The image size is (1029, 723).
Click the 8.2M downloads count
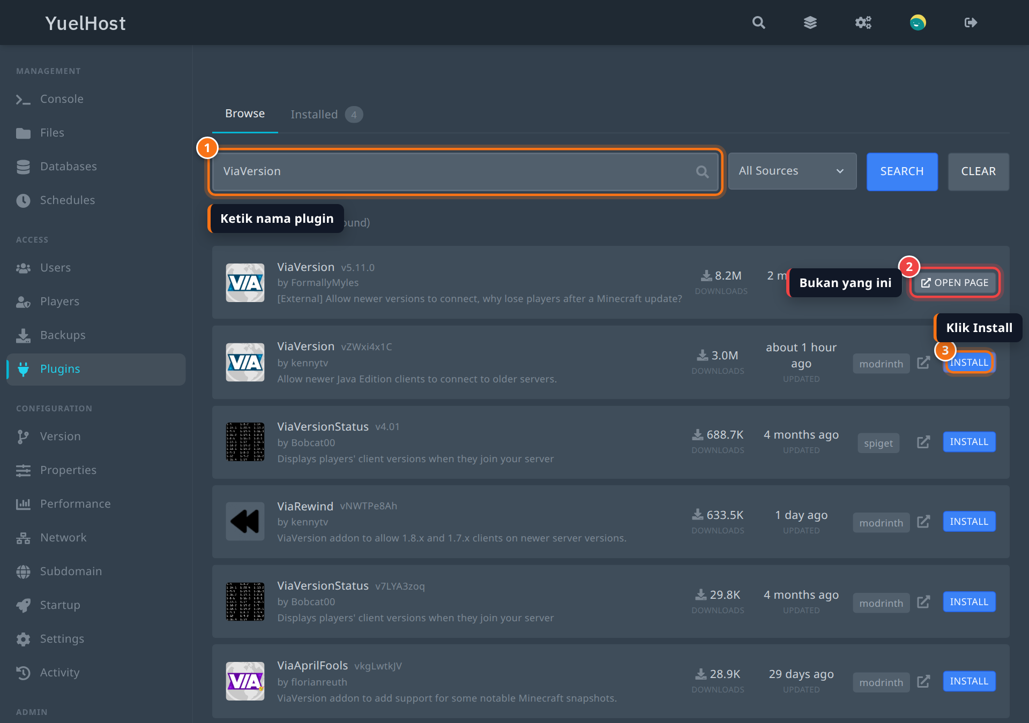coord(721,276)
